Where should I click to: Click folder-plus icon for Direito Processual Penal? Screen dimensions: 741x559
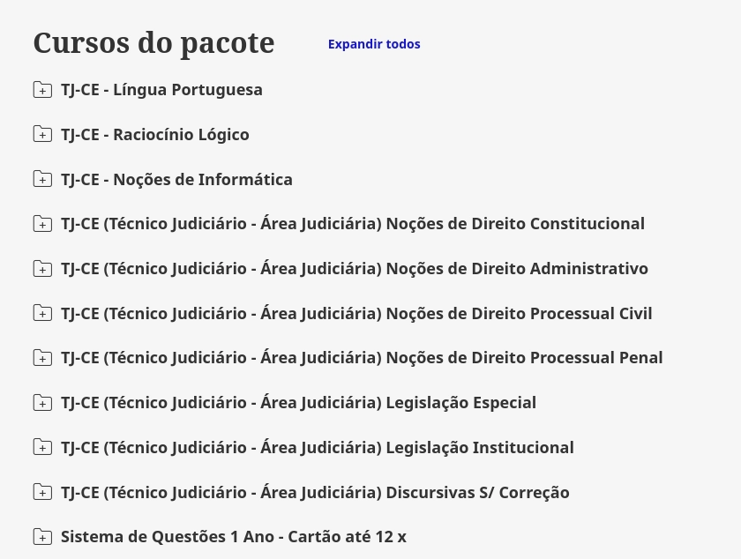(x=42, y=358)
